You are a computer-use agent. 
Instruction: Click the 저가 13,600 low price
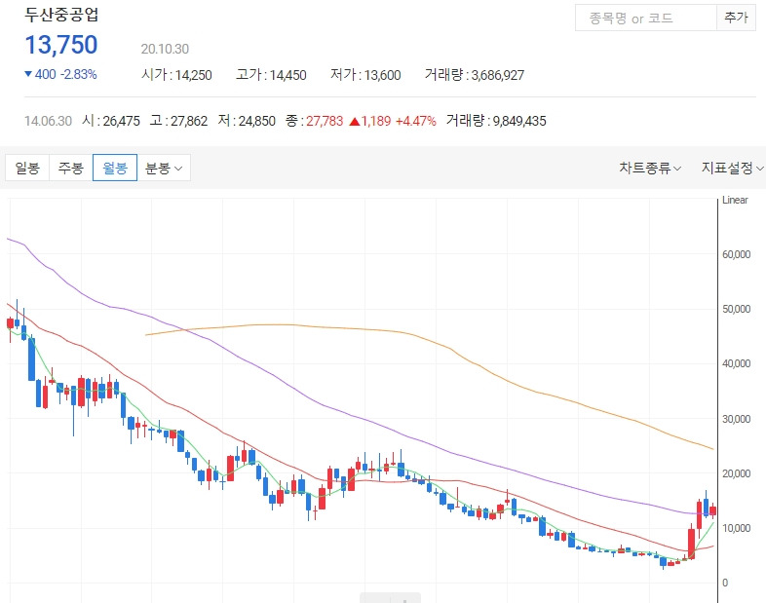coord(365,75)
